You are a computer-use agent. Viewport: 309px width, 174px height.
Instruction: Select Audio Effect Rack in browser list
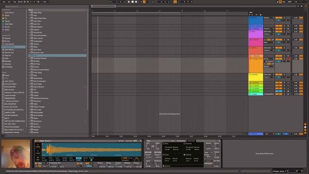[40, 18]
